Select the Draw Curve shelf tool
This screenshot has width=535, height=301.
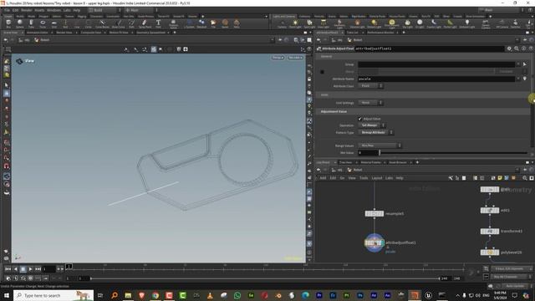click(119, 23)
